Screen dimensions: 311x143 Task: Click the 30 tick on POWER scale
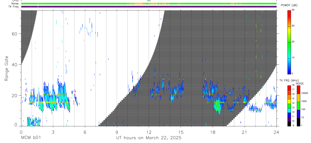(x=293, y=26)
